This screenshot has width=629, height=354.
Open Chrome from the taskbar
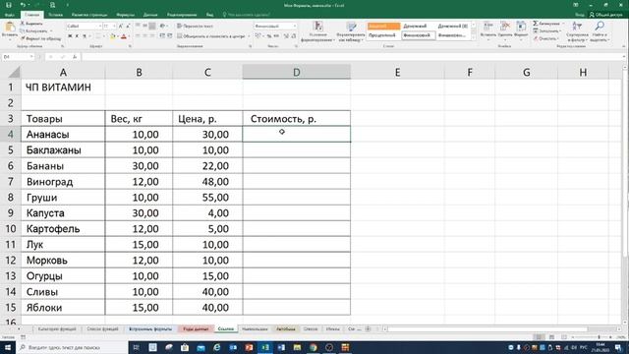coord(313,347)
